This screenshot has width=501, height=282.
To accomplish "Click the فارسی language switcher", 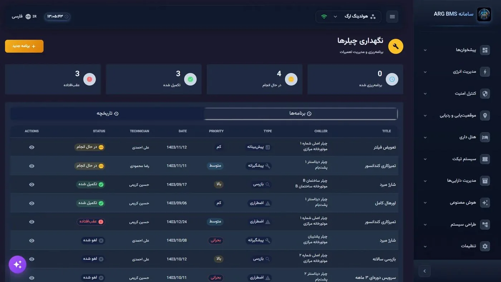I will (24, 16).
